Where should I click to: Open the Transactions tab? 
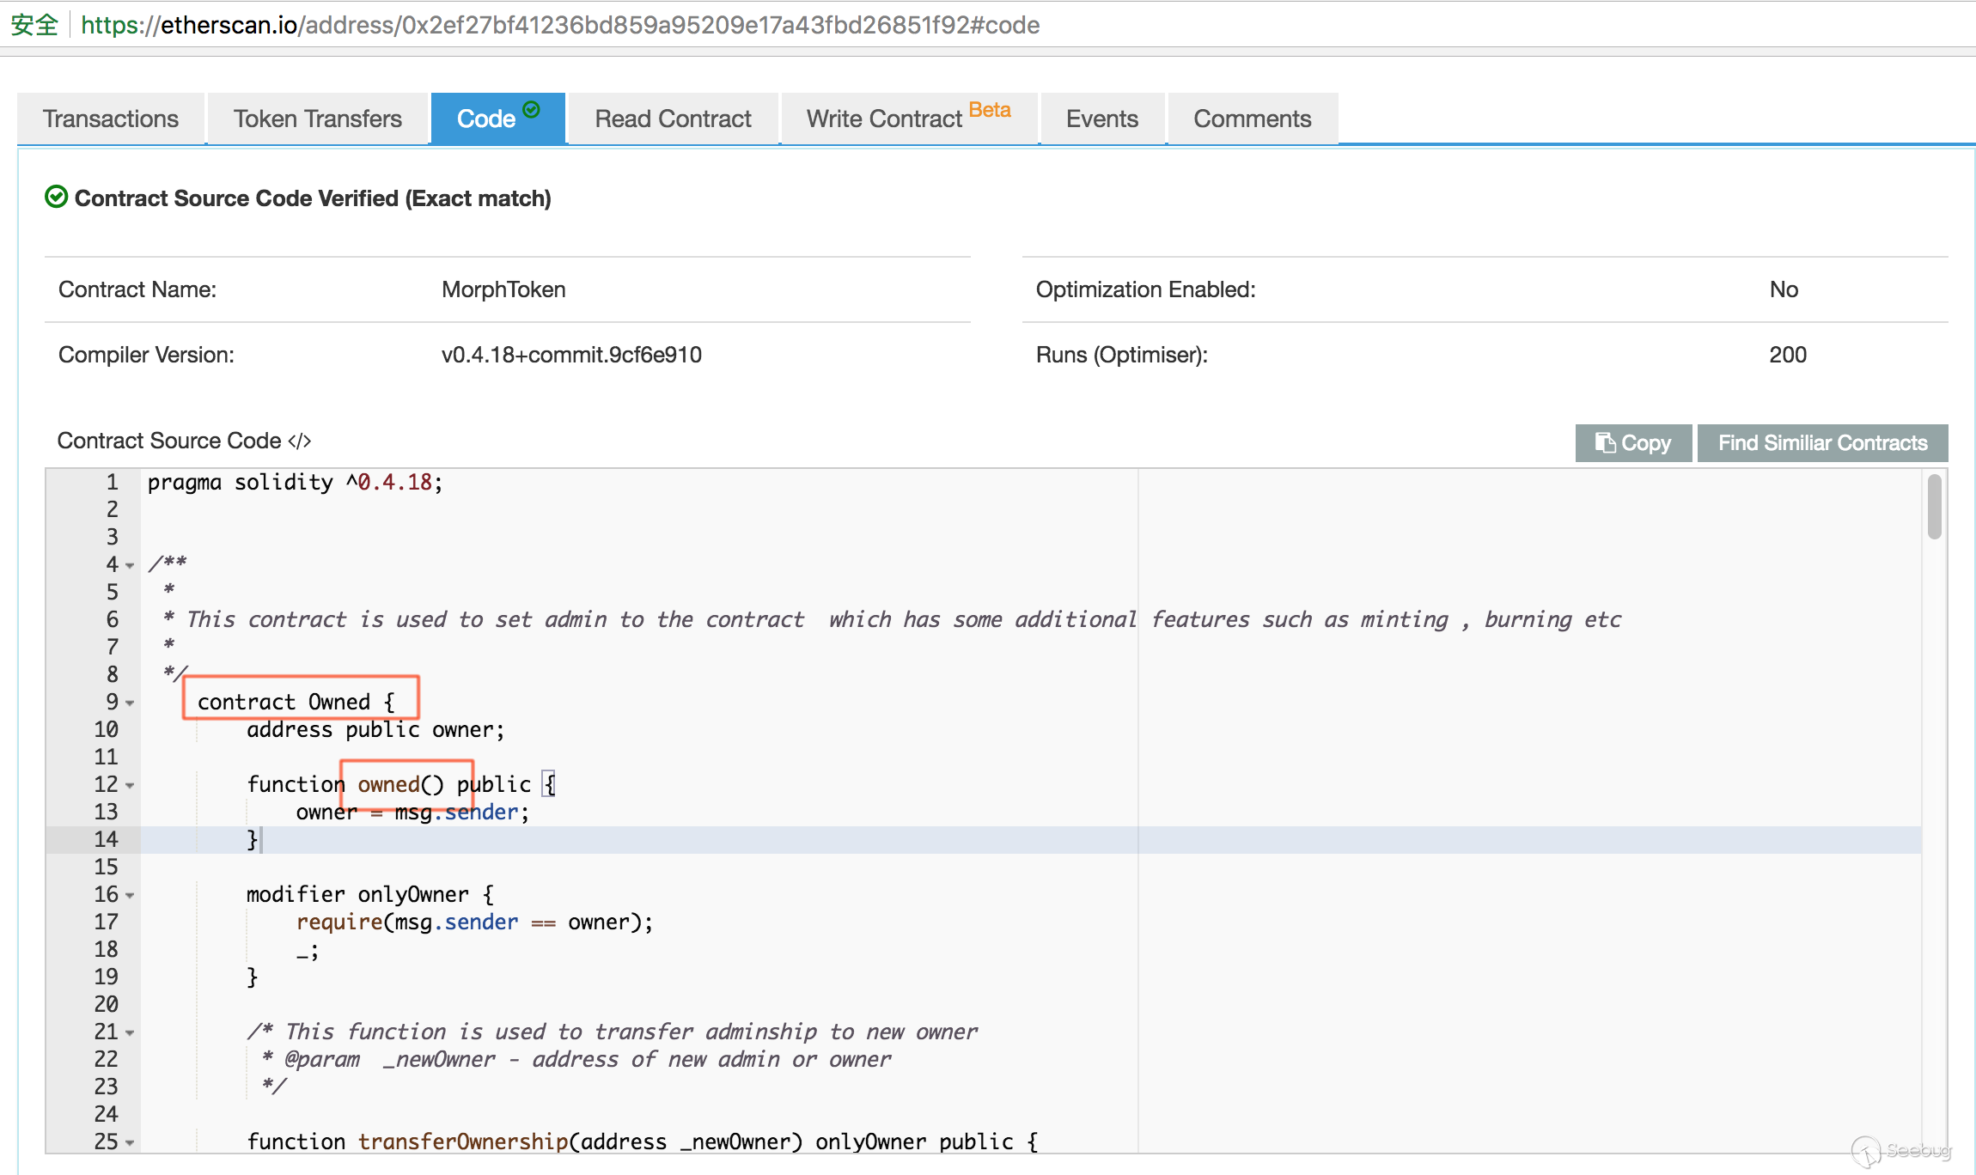[111, 119]
